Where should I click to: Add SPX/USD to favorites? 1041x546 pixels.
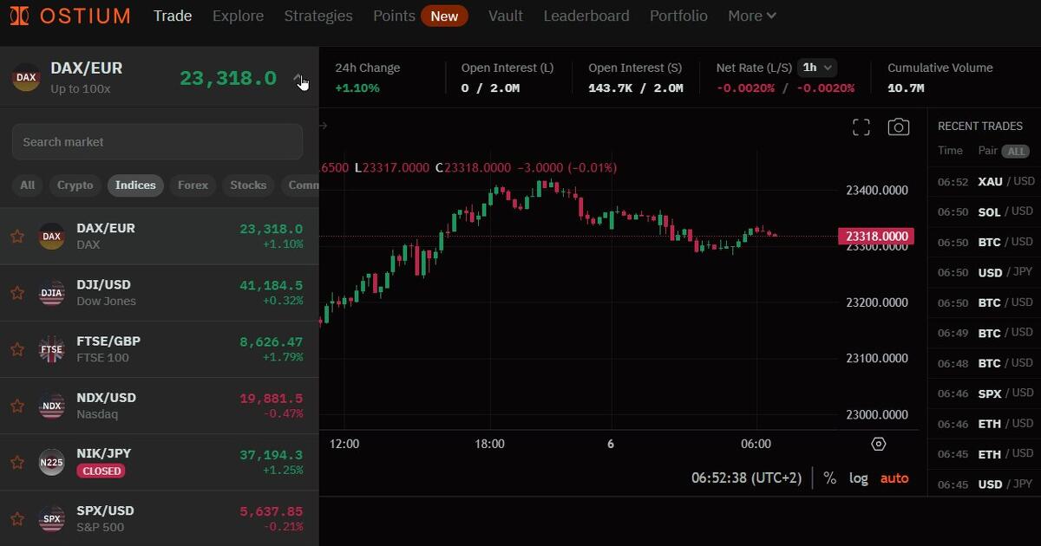pyautogui.click(x=17, y=519)
